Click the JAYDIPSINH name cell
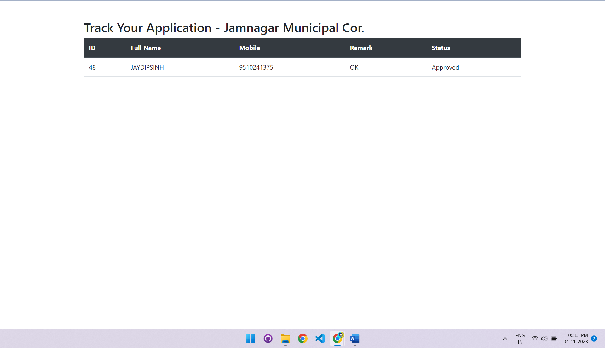Image resolution: width=605 pixels, height=348 pixels. [147, 67]
